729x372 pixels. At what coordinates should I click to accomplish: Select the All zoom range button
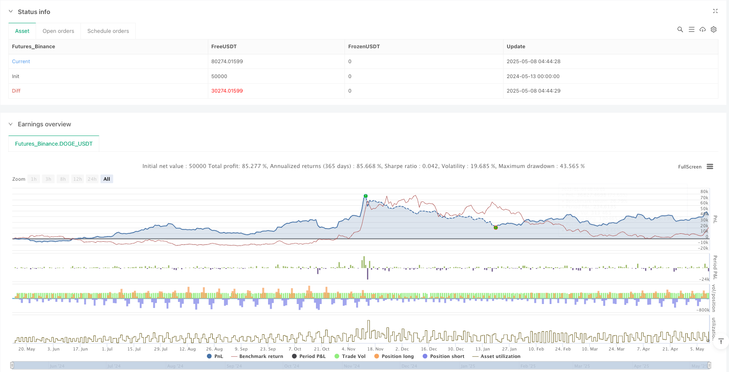pyautogui.click(x=107, y=179)
